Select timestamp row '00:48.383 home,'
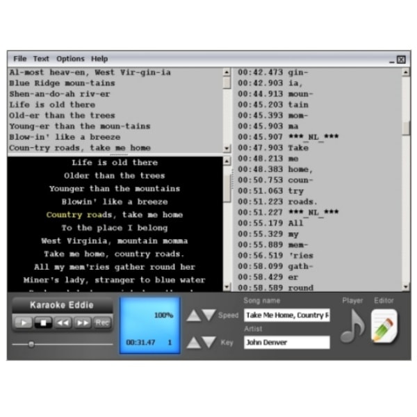This screenshot has height=417, width=417. pyautogui.click(x=275, y=170)
